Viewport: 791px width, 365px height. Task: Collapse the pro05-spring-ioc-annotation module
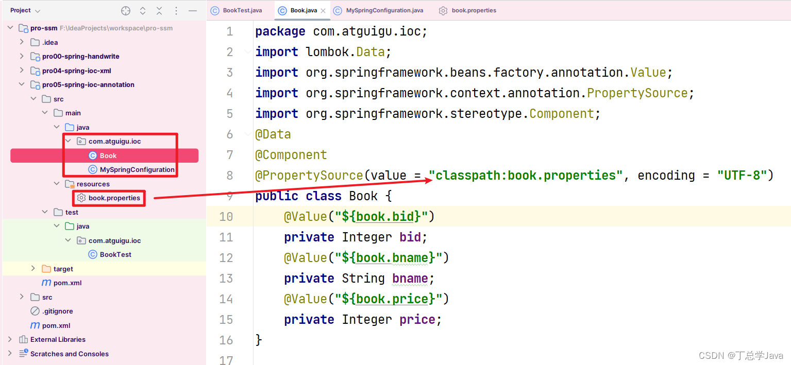[x=22, y=84]
